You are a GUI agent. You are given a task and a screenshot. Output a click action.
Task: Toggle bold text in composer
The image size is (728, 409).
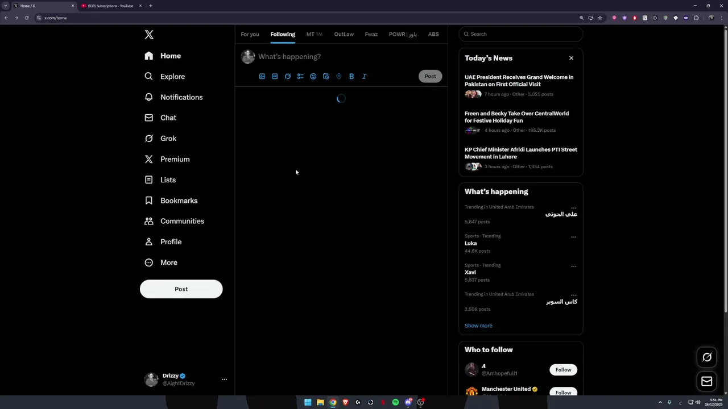(351, 76)
